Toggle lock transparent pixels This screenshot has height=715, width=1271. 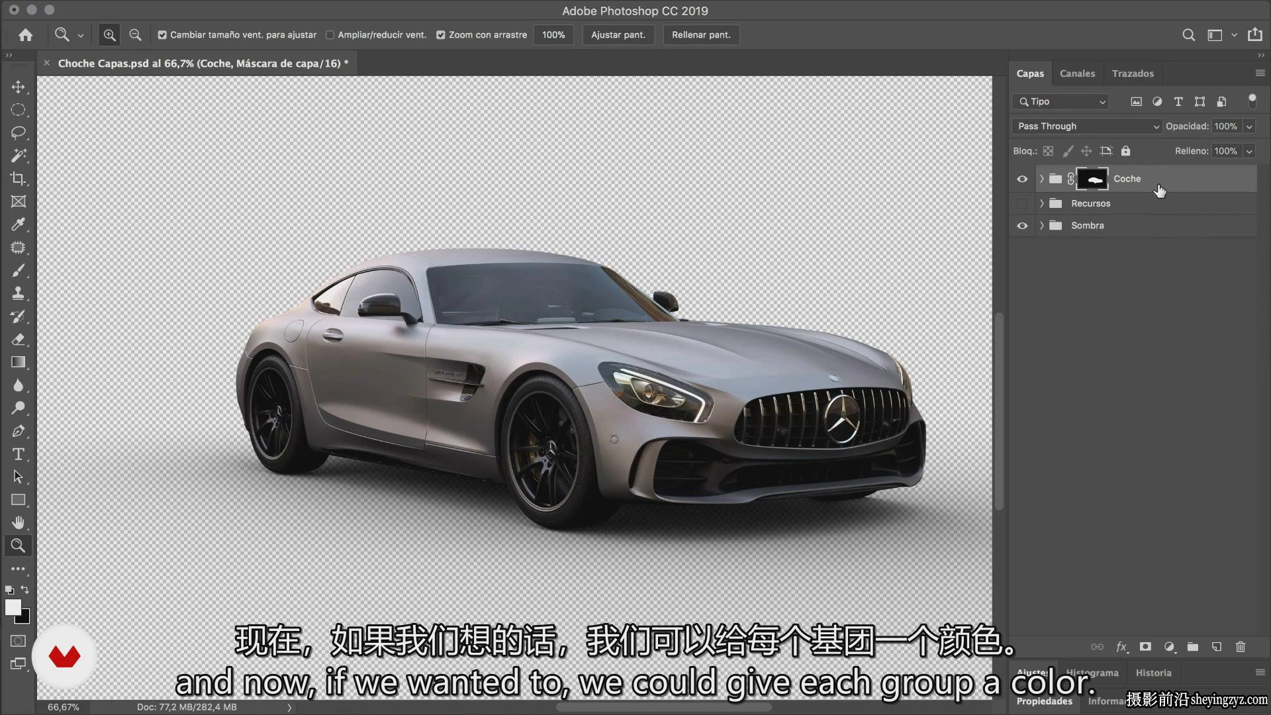click(1048, 151)
